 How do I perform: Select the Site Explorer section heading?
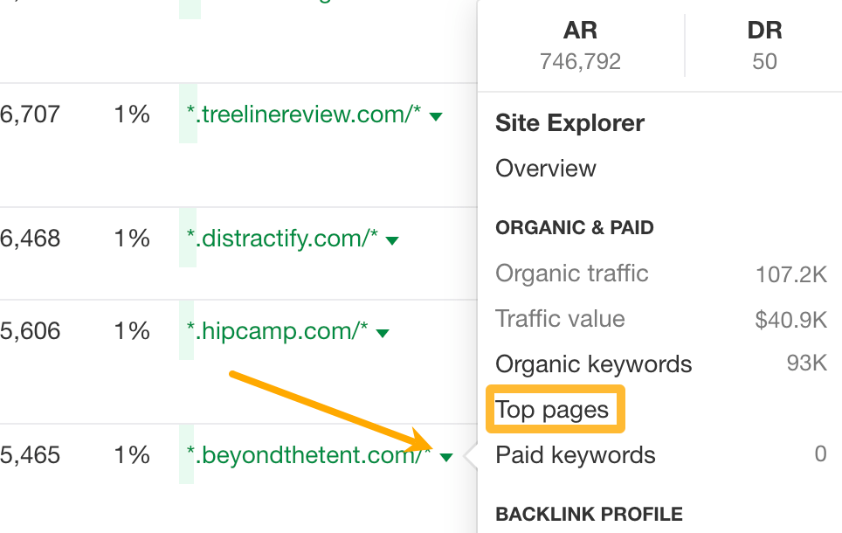click(x=569, y=123)
